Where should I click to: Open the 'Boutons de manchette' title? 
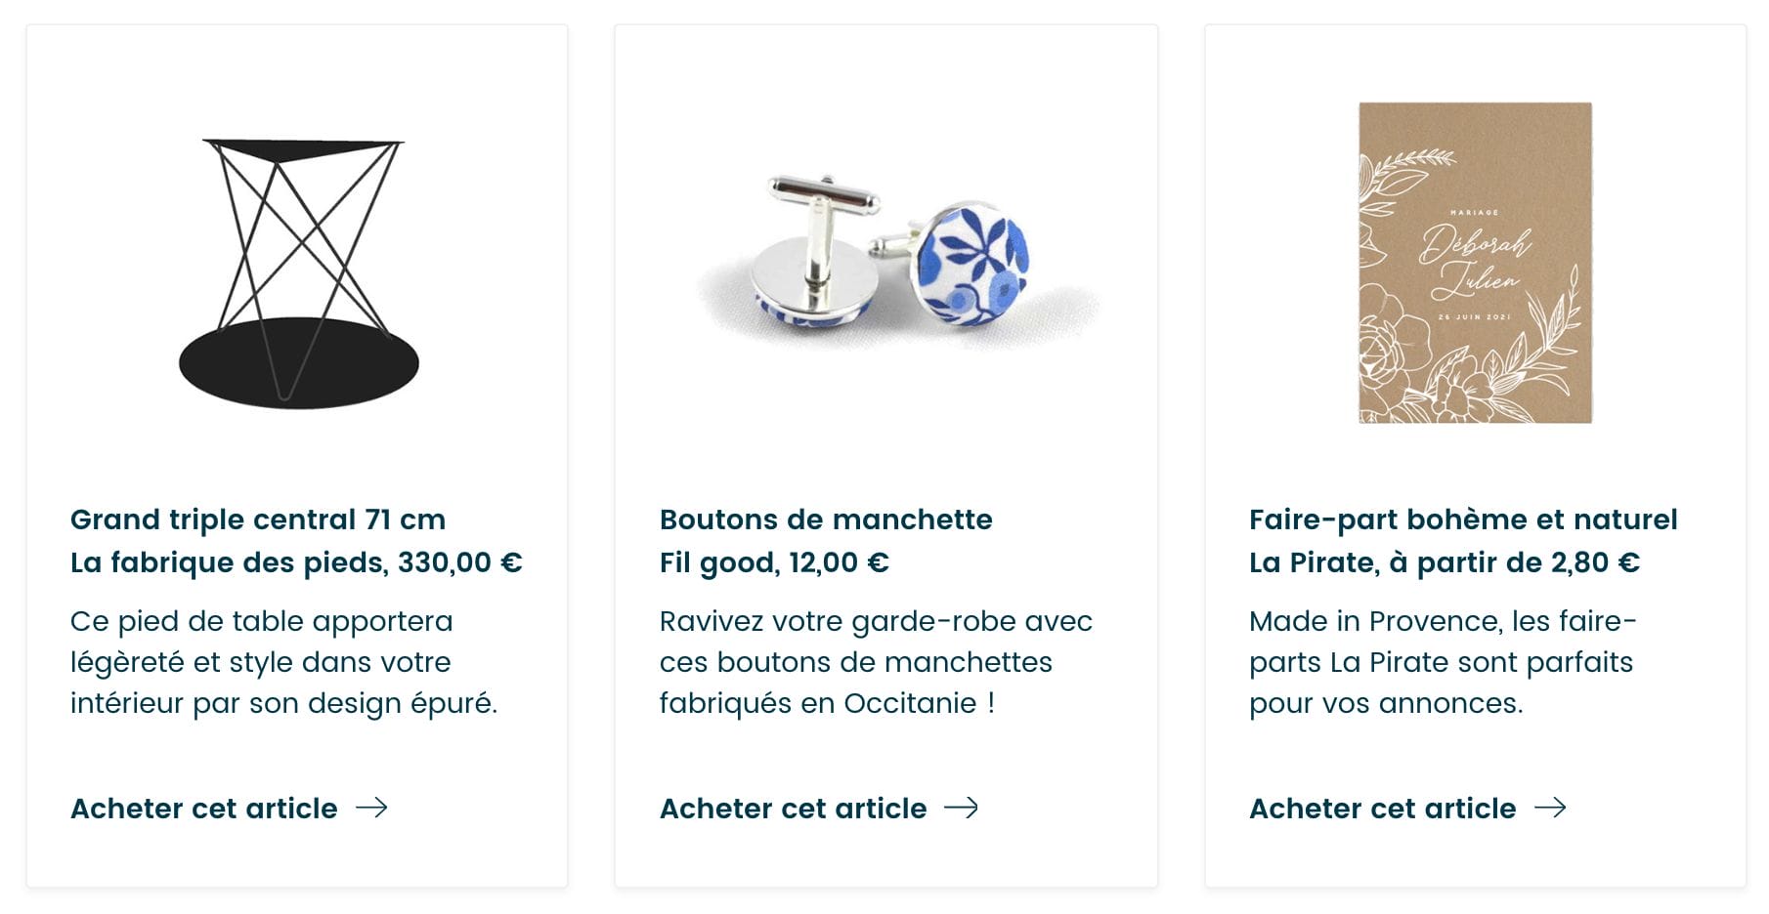(x=826, y=519)
